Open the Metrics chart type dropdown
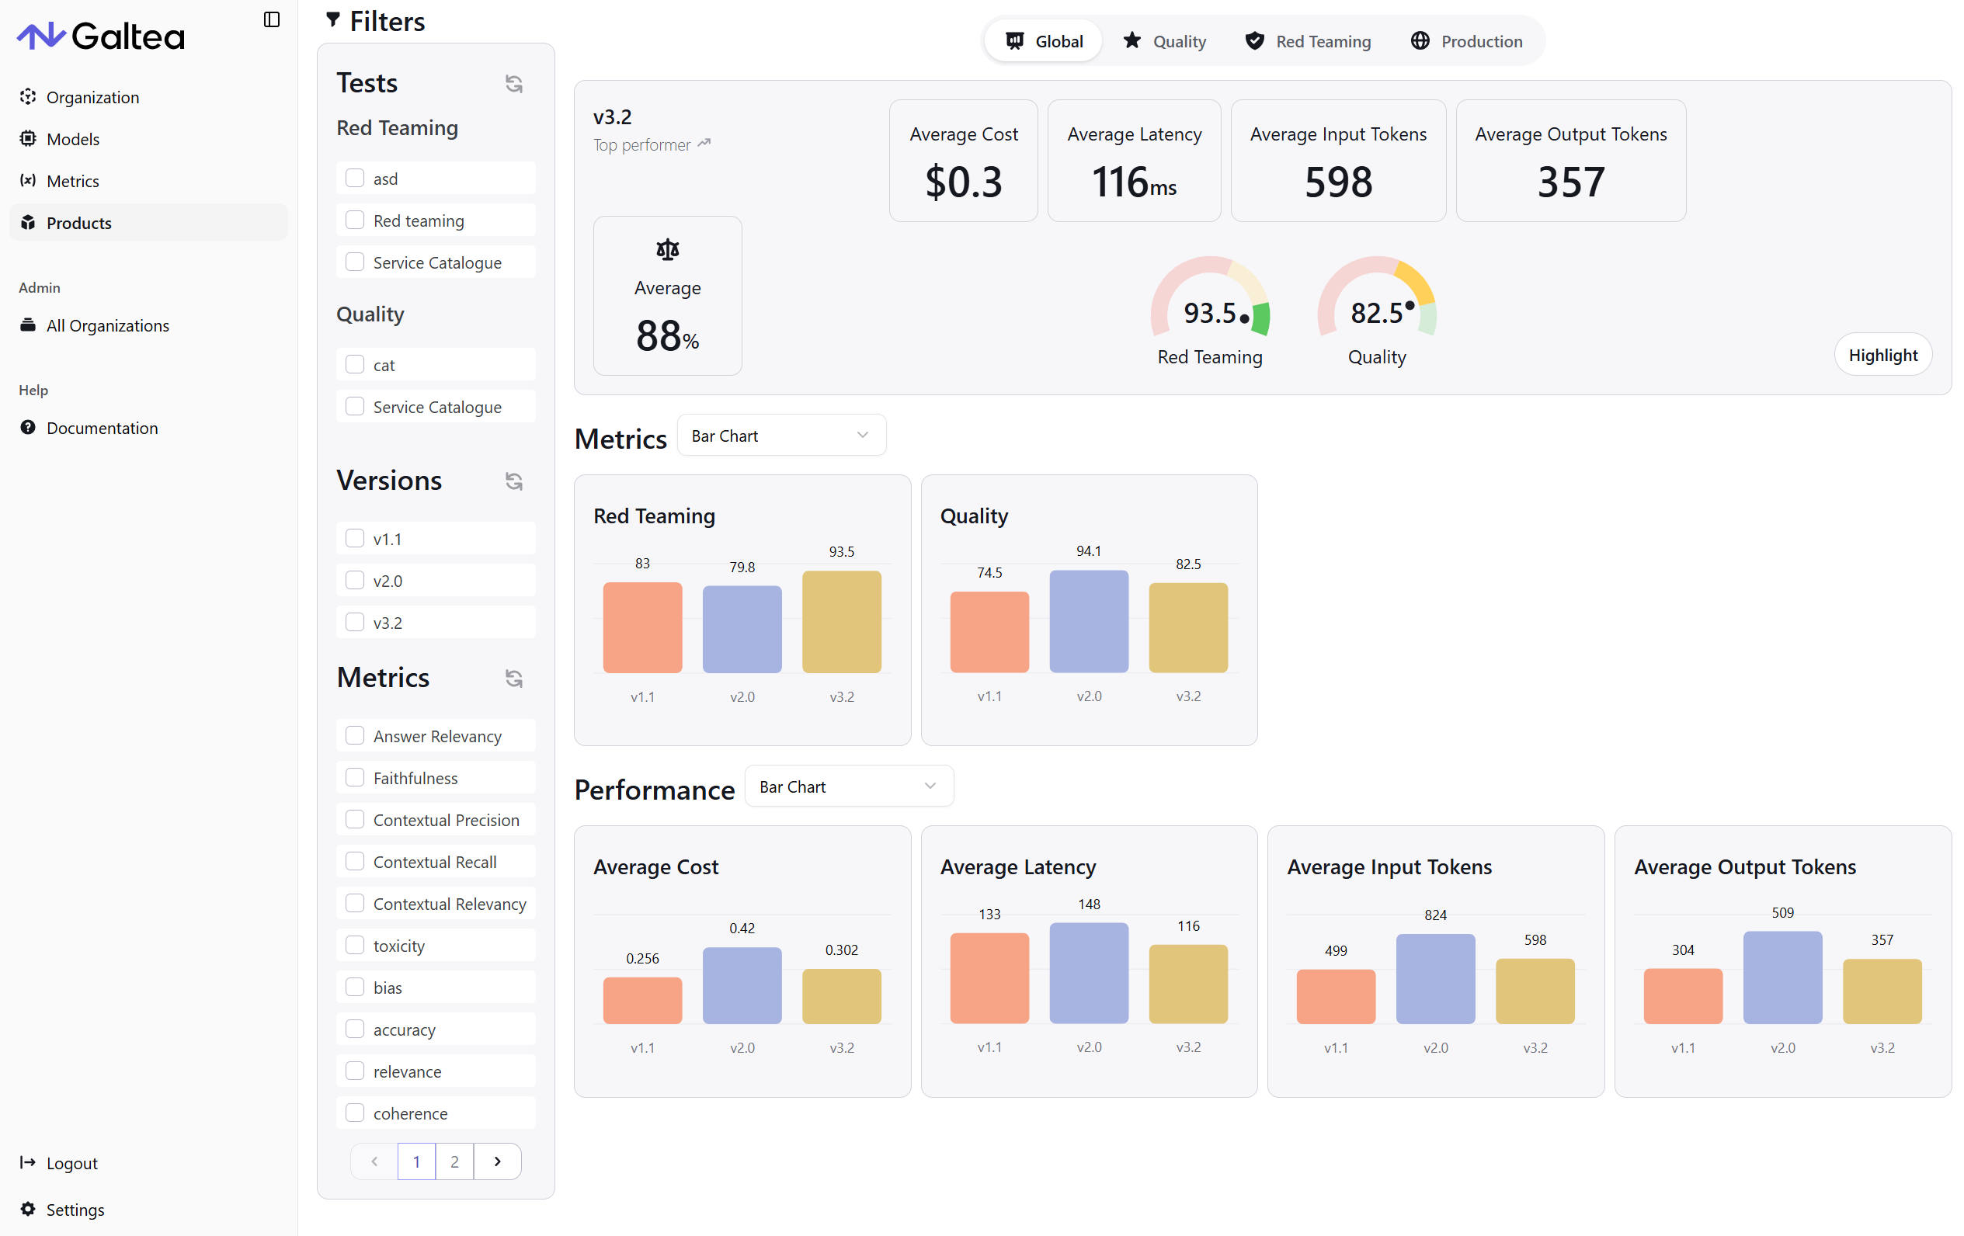This screenshot has height=1236, width=1964. coord(780,435)
